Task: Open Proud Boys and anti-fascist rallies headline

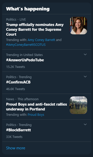Action: click(x=36, y=107)
